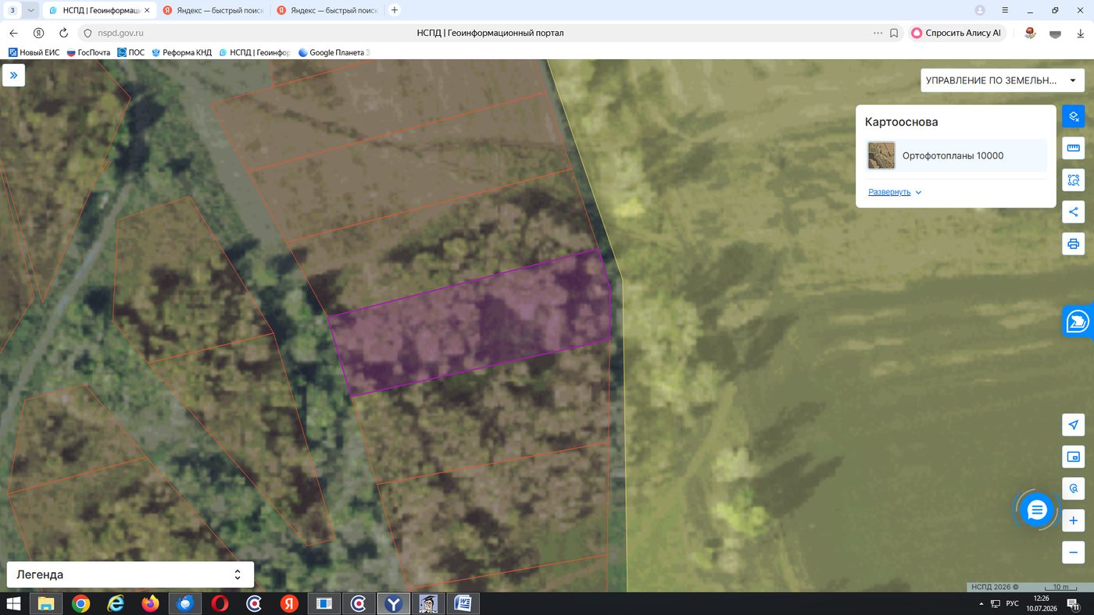Click the share map icon

pos(1073,212)
